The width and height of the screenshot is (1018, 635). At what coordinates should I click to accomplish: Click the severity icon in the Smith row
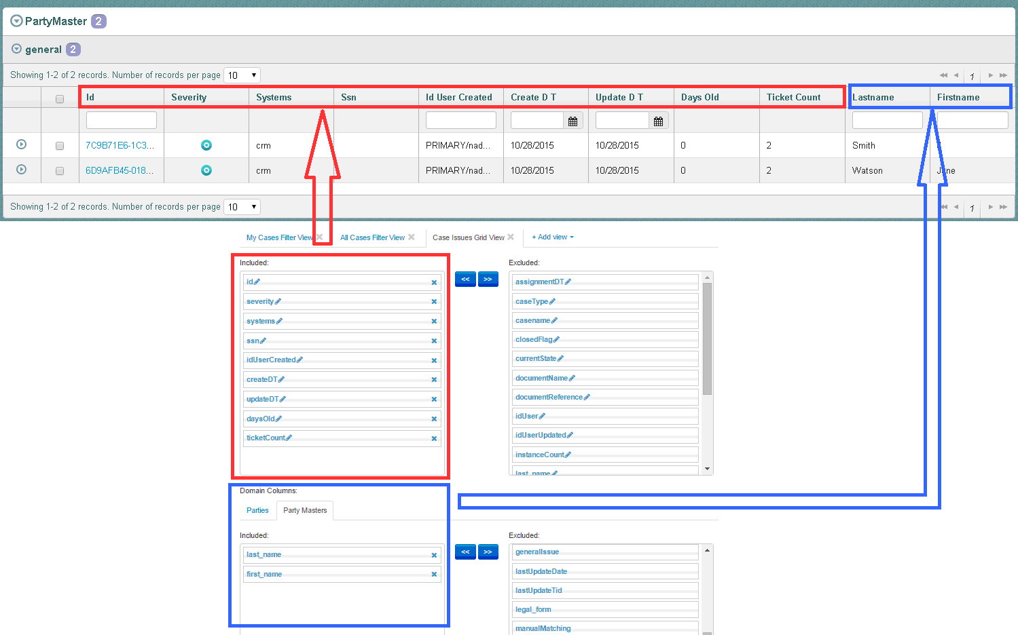click(206, 145)
